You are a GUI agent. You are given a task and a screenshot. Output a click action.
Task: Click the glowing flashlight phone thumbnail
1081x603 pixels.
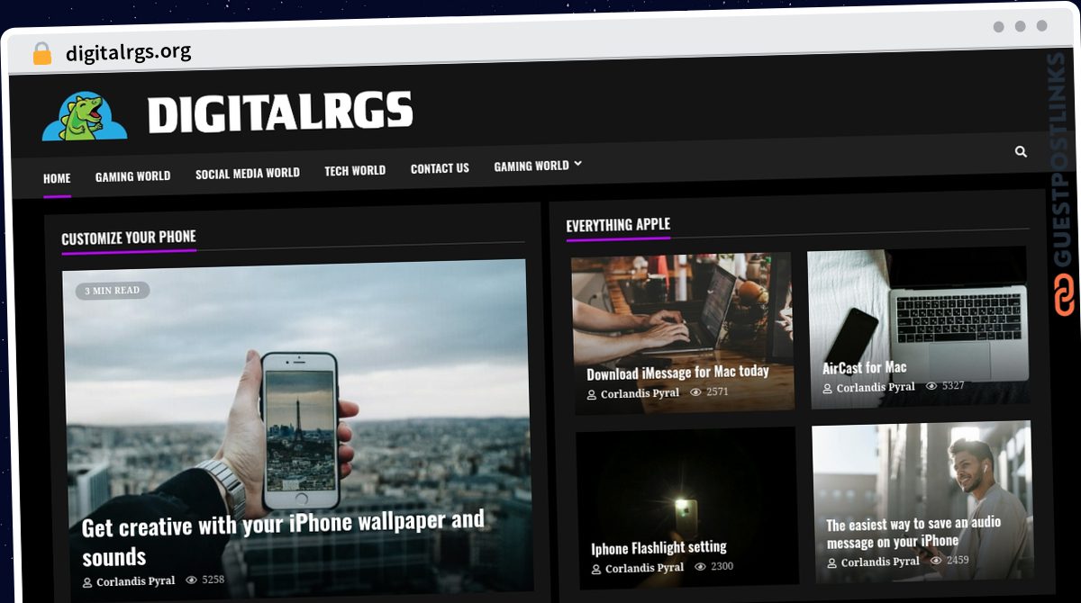click(x=686, y=508)
